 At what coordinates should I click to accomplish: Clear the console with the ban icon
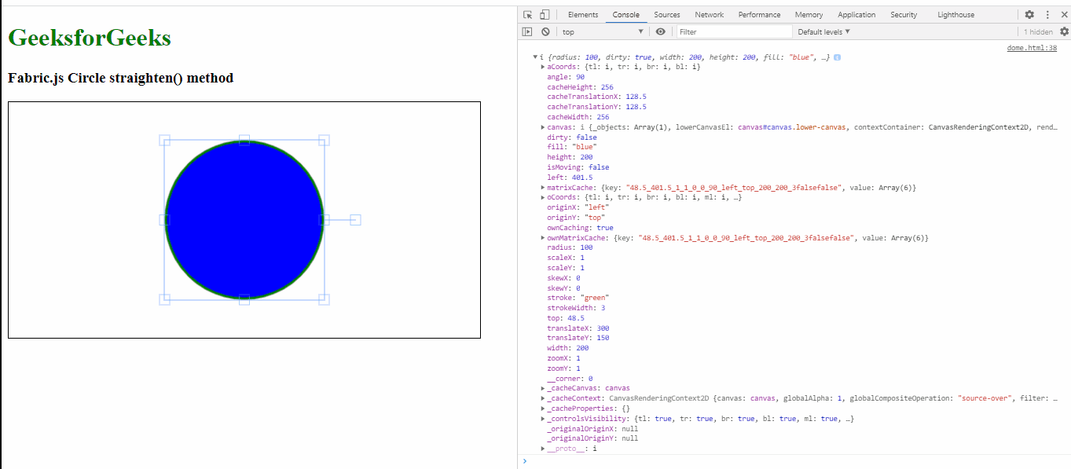[x=545, y=31]
